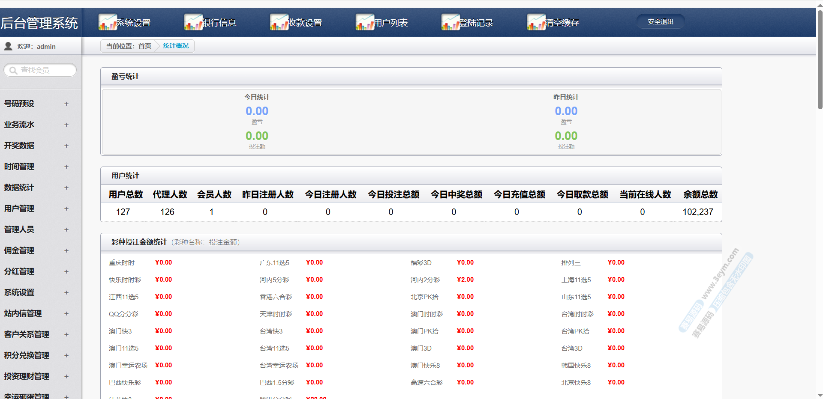Image resolution: width=823 pixels, height=399 pixels.
Task: Click the magnifier icon in member search
Action: (x=13, y=70)
